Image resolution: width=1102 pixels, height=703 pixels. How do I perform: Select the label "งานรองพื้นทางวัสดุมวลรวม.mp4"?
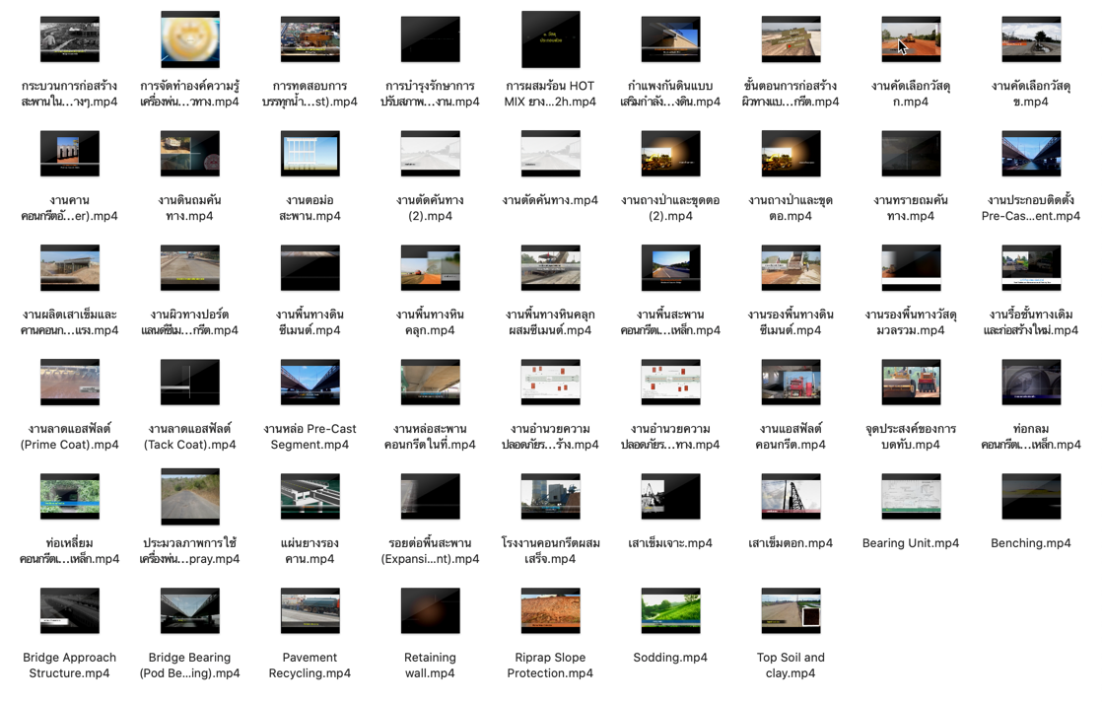pos(911,322)
